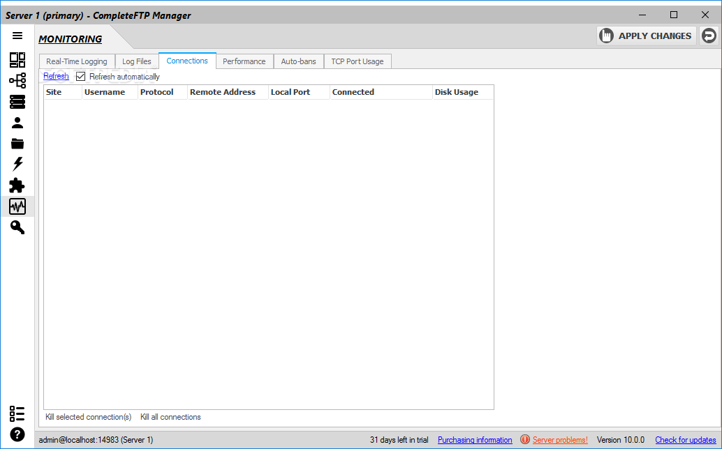Click Kill all connections

170,417
